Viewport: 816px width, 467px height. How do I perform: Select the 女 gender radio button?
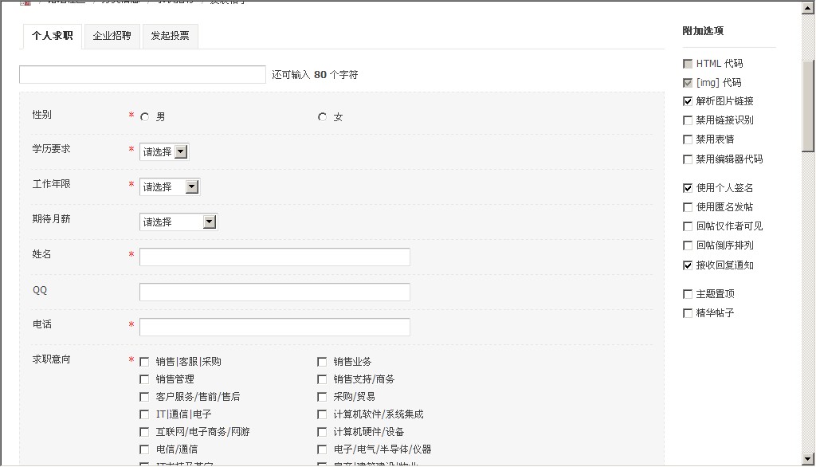[x=322, y=117]
